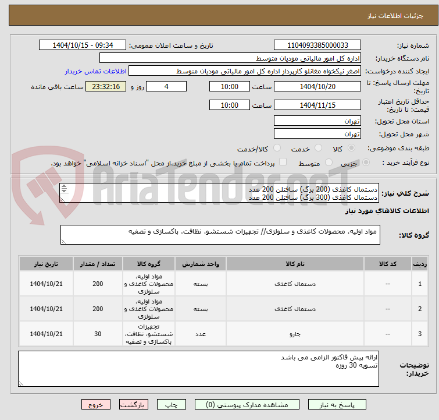Click the price validity date 1404/11/15 field
Screen dimensions: 439x420
coord(317,105)
